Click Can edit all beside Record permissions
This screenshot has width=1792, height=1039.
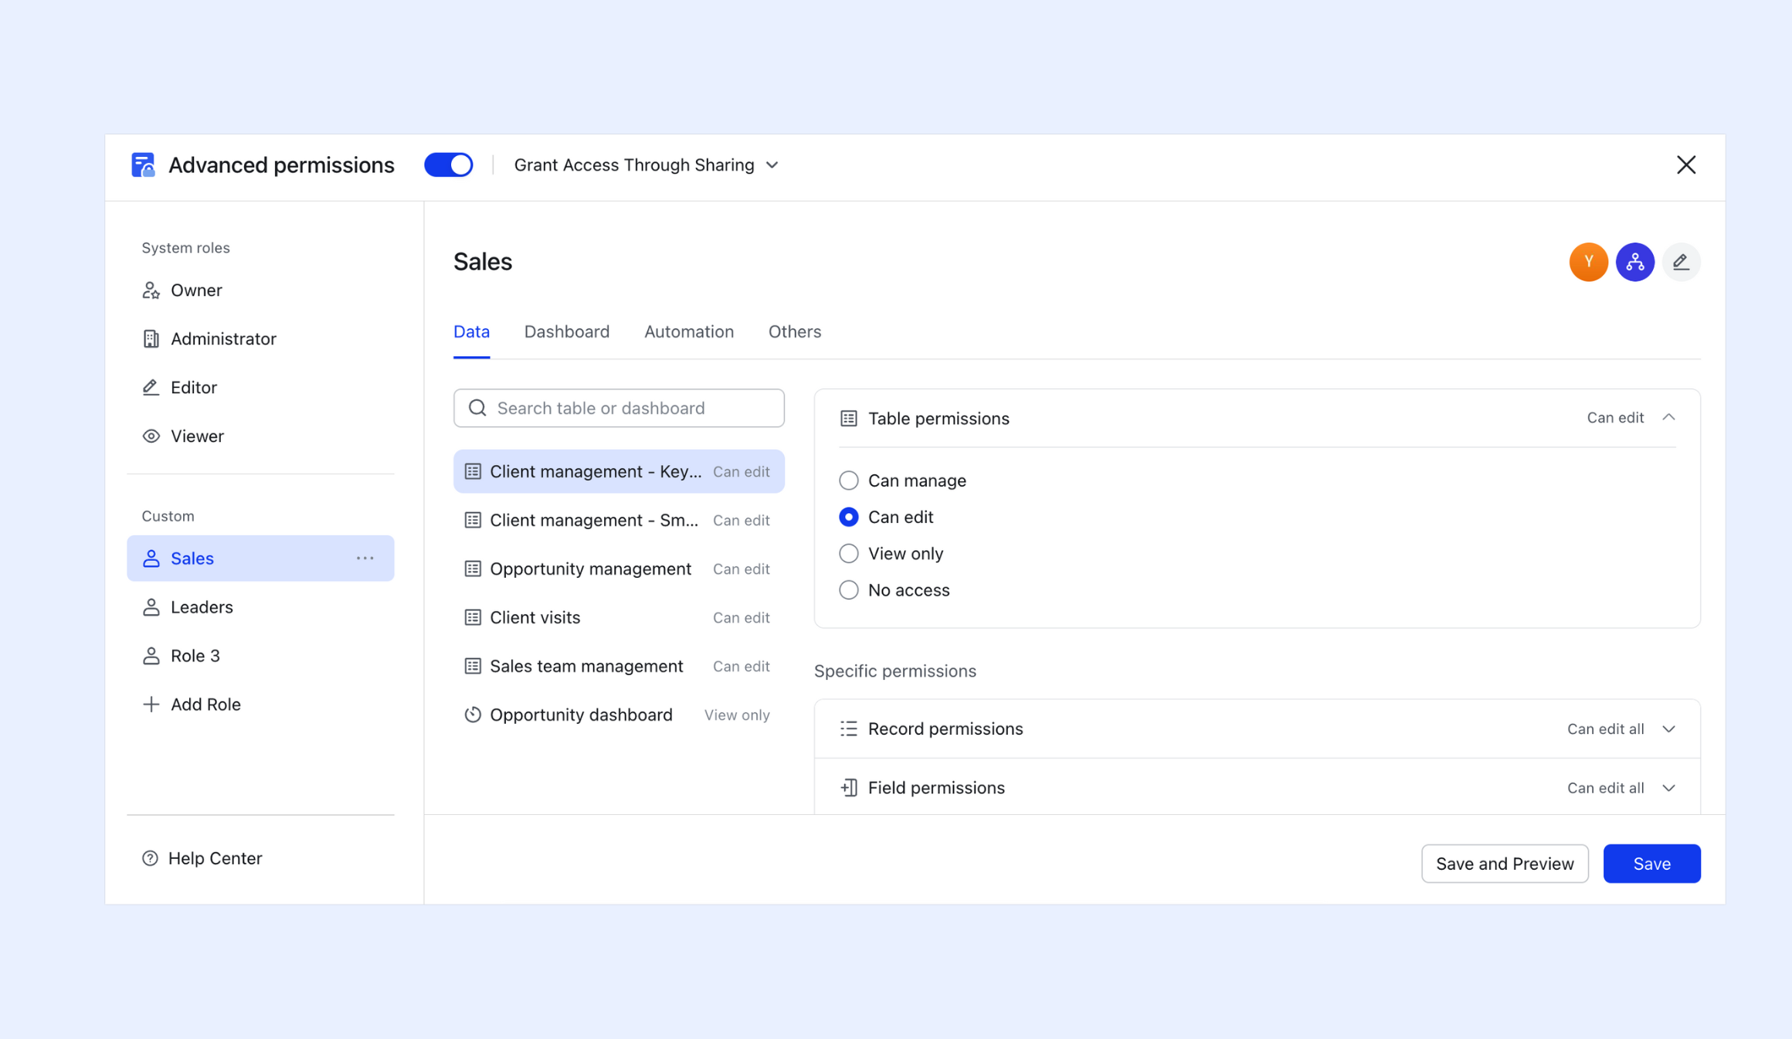(x=1605, y=729)
